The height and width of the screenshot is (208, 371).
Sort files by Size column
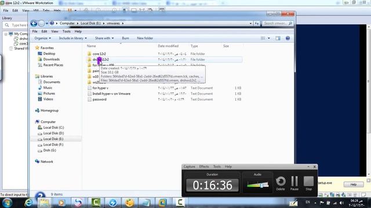pos(226,46)
